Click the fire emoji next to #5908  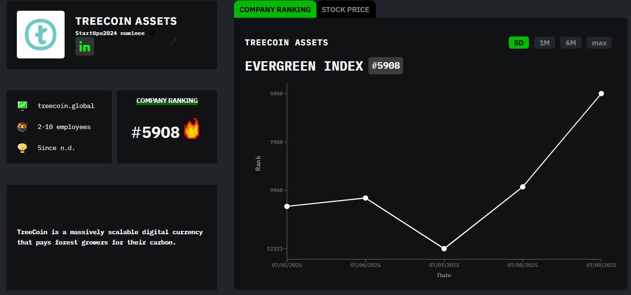(x=191, y=129)
